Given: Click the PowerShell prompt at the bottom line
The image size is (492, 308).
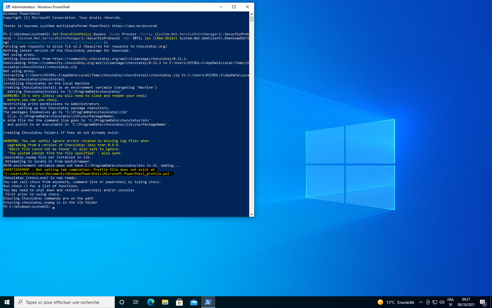Looking at the screenshot, I should pyautogui.click(x=29, y=207).
